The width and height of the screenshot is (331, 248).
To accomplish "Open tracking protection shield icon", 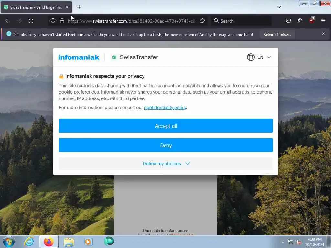I will click(x=53, y=21).
